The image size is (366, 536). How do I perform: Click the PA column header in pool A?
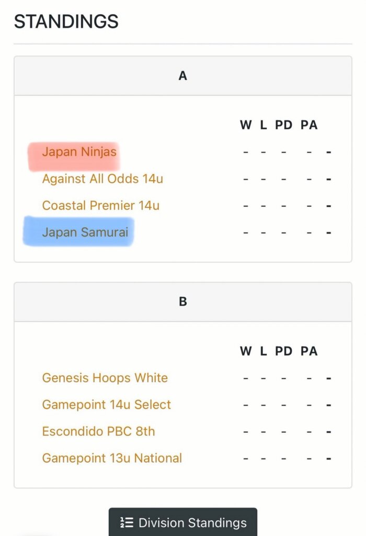[x=309, y=125]
